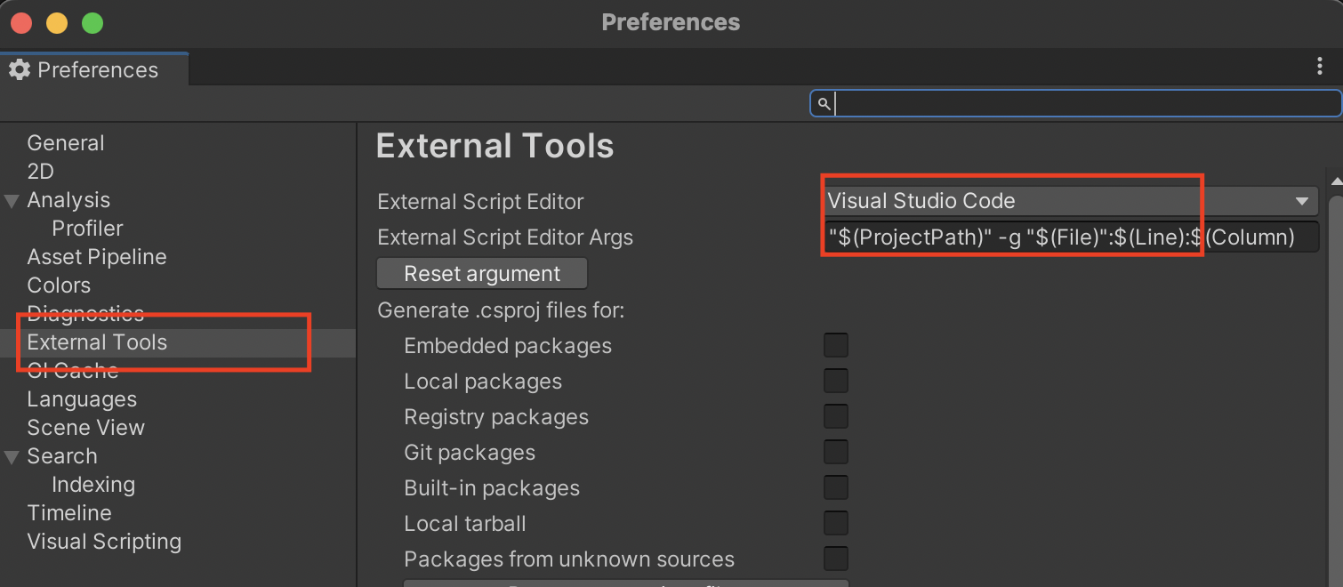The width and height of the screenshot is (1343, 587).
Task: Enable Packages from unknown sources checkbox
Action: (x=836, y=559)
